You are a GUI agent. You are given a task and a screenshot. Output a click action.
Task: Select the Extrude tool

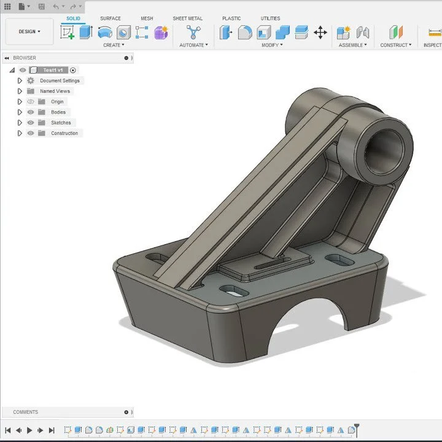pos(86,32)
